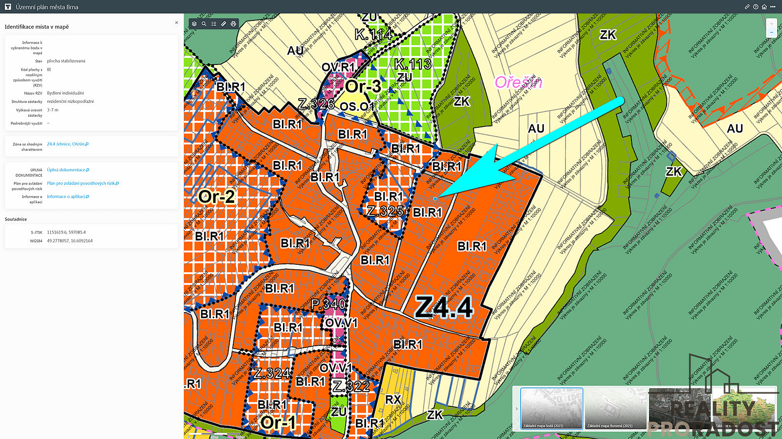Click the RX area label on map
The width and height of the screenshot is (782, 439).
click(x=393, y=400)
